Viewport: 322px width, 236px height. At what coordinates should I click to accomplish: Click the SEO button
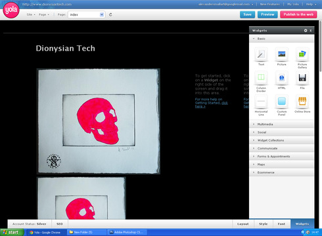coord(60,224)
